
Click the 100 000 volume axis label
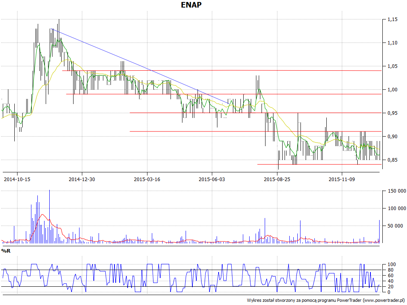[x=397, y=208]
